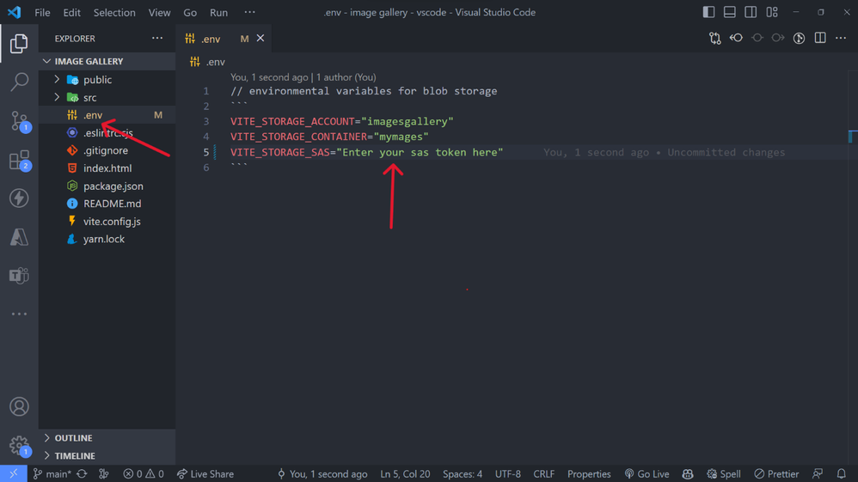Change end of line sequence CRLF

[x=544, y=473]
